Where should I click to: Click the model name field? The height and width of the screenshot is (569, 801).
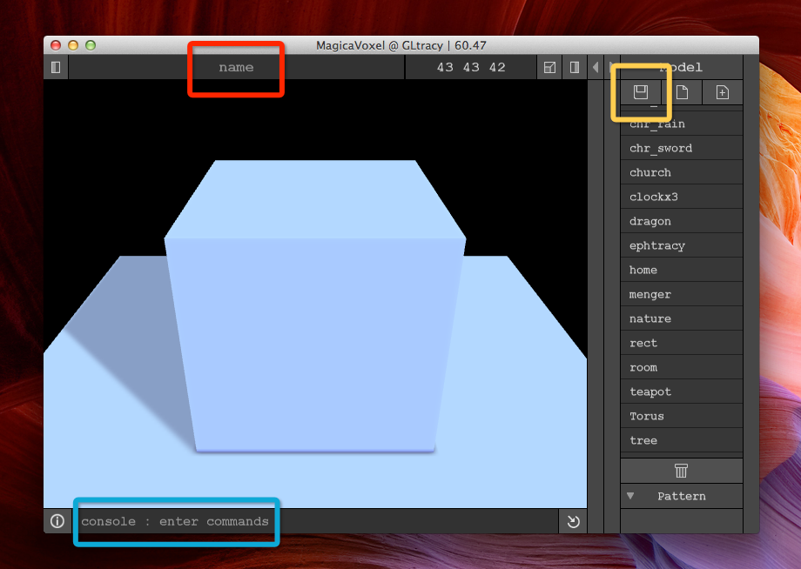click(236, 67)
